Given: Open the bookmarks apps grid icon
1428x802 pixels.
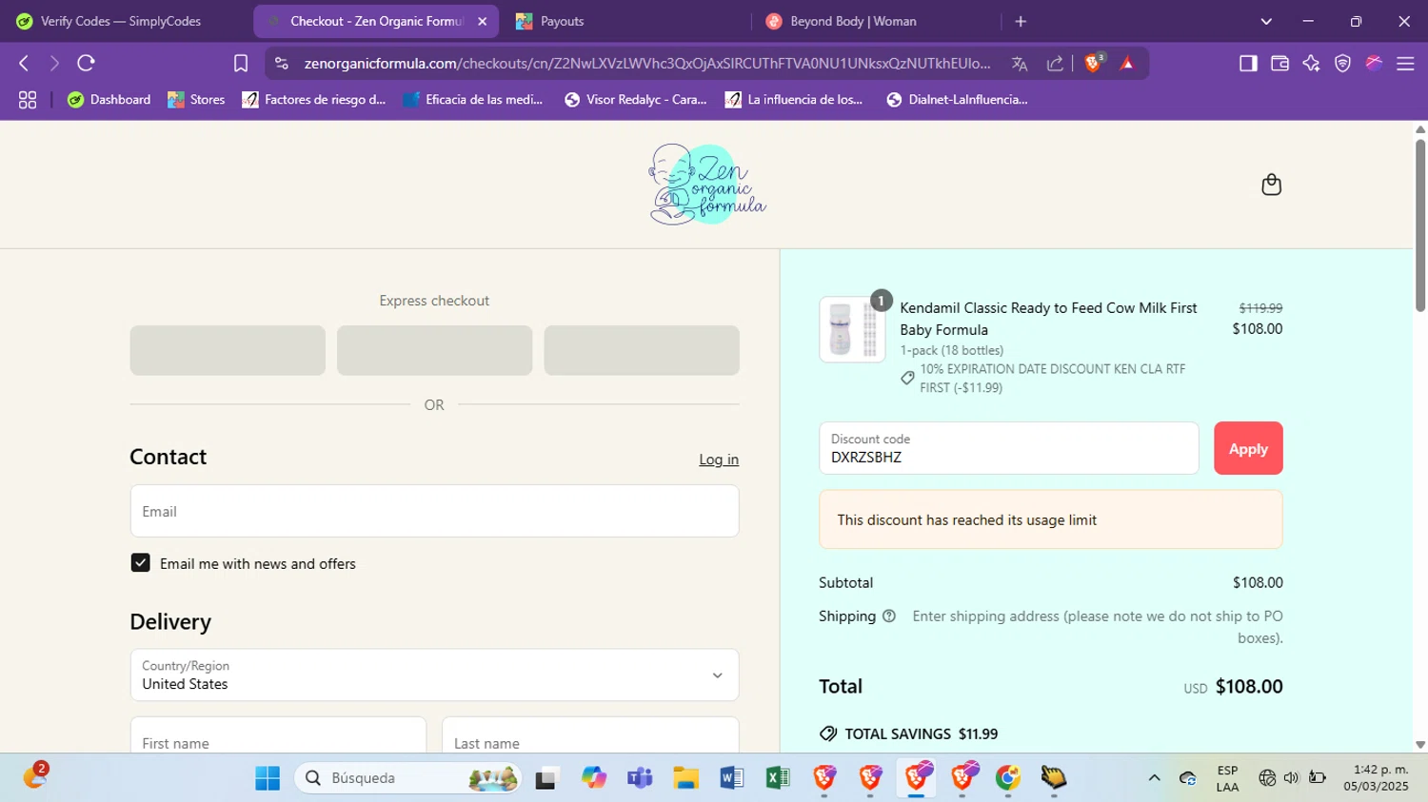Looking at the screenshot, I should (x=28, y=100).
